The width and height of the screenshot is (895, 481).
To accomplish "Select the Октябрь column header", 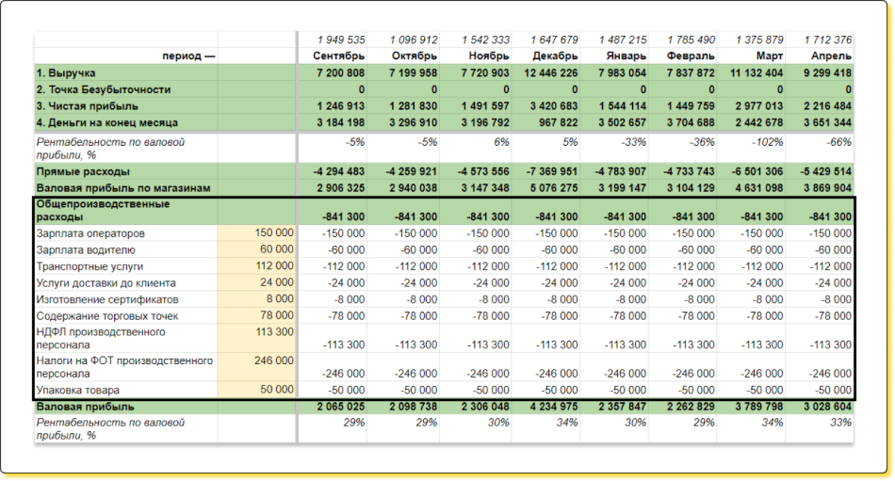I will 415,56.
